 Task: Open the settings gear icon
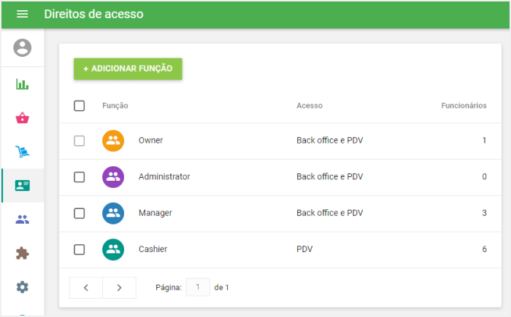[23, 287]
